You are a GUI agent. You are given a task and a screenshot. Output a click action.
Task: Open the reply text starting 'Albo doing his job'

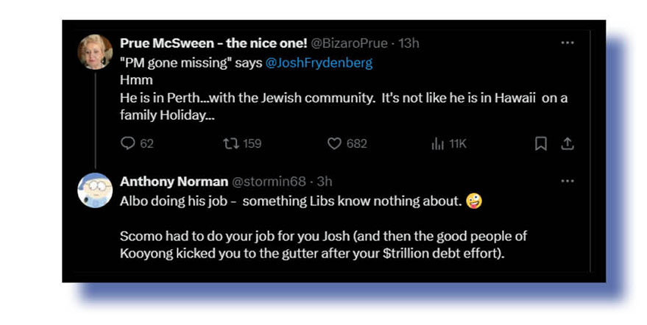pos(291,200)
